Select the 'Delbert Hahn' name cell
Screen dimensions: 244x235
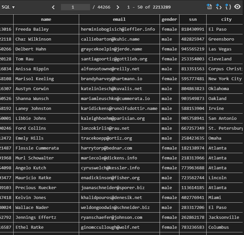coord(46,49)
